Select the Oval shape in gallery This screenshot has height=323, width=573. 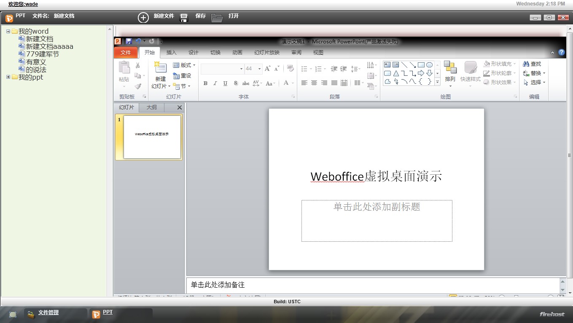[429, 65]
